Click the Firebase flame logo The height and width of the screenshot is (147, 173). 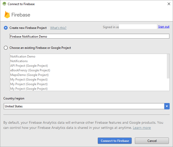[x=7, y=15]
